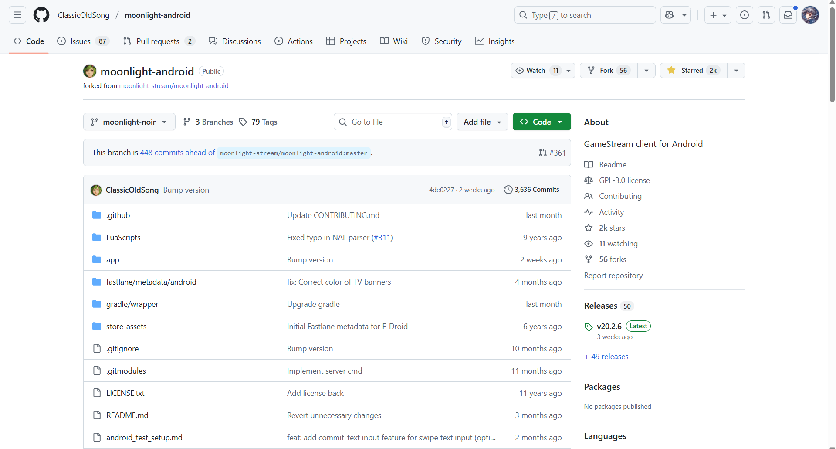Open the notifications inbox icon
The height and width of the screenshot is (449, 836).
[788, 15]
